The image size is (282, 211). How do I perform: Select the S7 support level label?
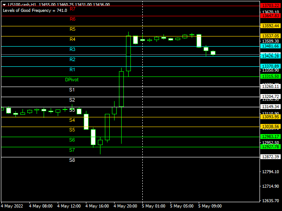(72, 150)
